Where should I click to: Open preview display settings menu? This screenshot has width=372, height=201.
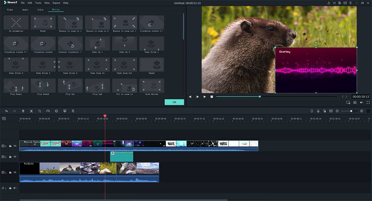pos(348,103)
